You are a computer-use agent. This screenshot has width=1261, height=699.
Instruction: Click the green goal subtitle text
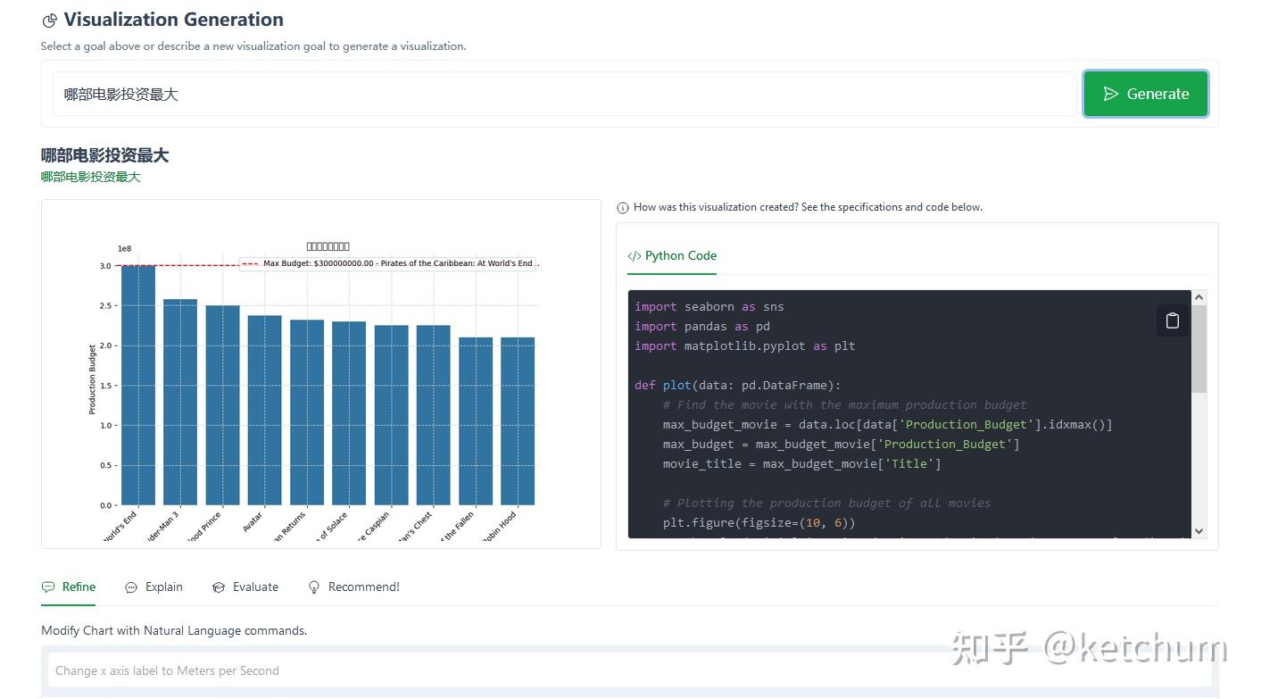point(91,177)
